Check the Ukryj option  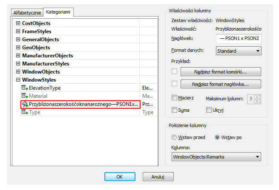point(209,110)
